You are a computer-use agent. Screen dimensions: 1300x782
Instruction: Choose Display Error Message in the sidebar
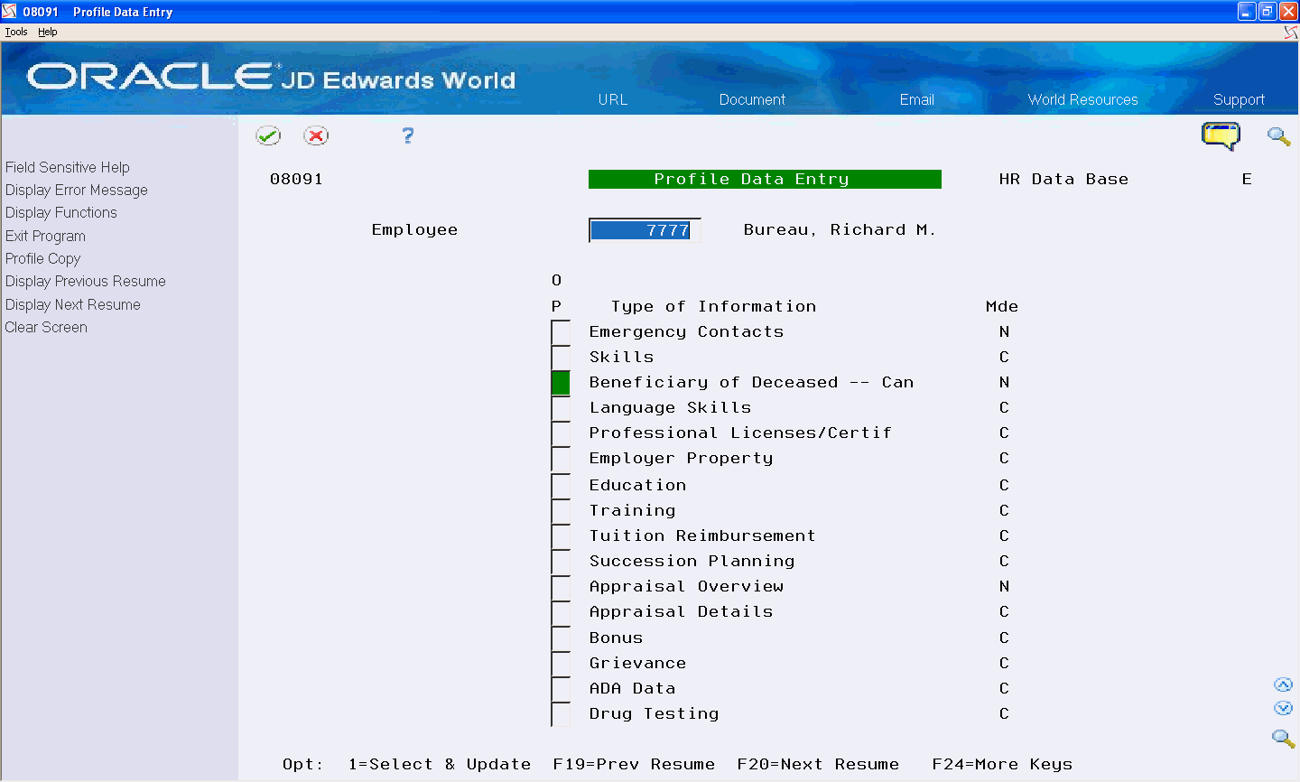(x=77, y=190)
